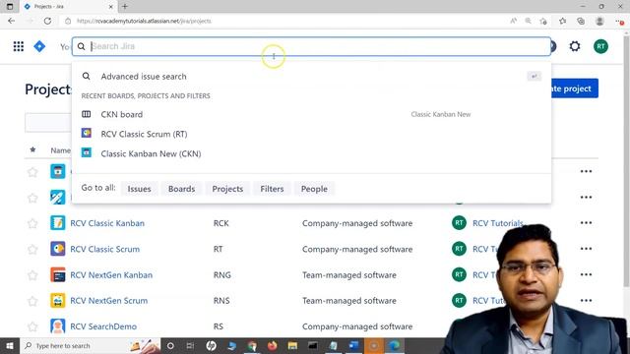Star the RCV NextGen Kanban project
The width and height of the screenshot is (630, 354).
coord(32,275)
